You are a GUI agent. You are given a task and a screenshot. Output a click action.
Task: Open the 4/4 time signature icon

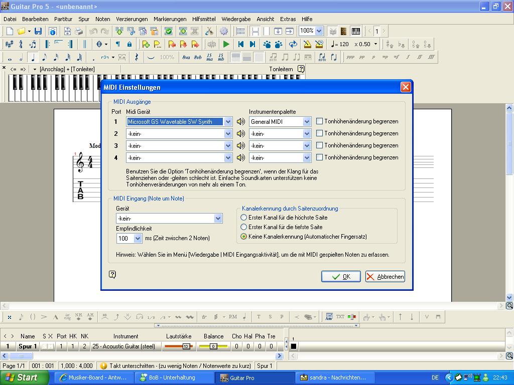(x=21, y=44)
